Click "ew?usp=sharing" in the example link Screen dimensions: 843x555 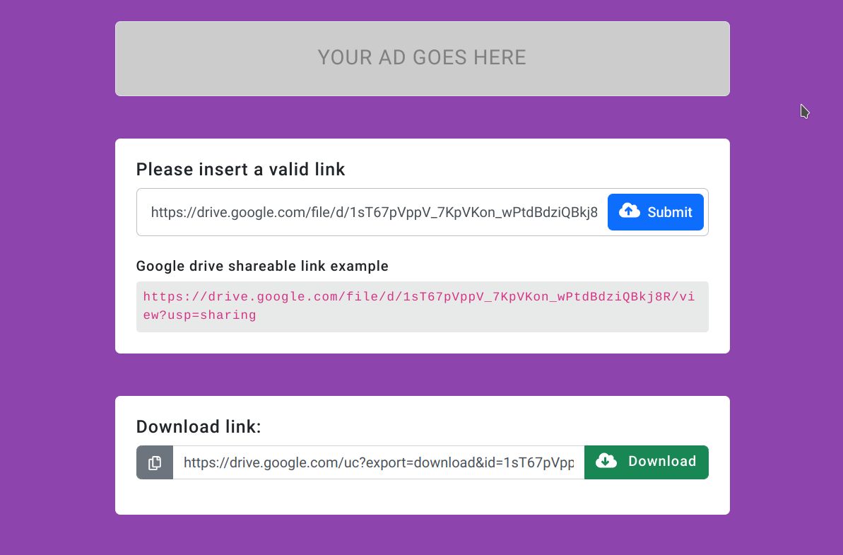[200, 315]
